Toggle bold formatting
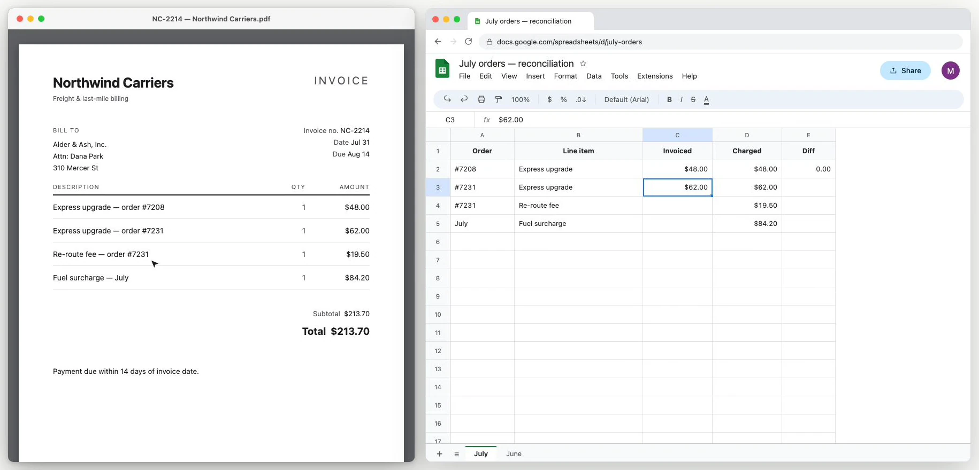Image resolution: width=979 pixels, height=470 pixels. (669, 99)
